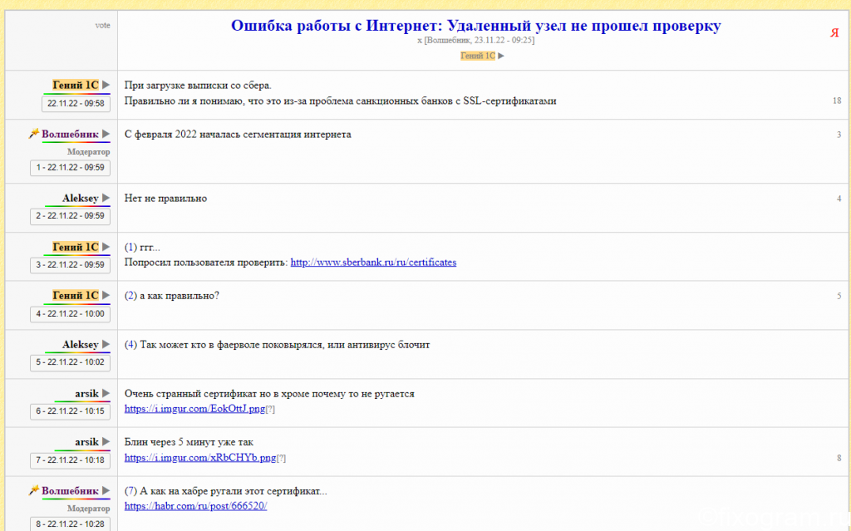Expand the arrow beside arsik in post 6
Image resolution: width=851 pixels, height=531 pixels.
[106, 393]
